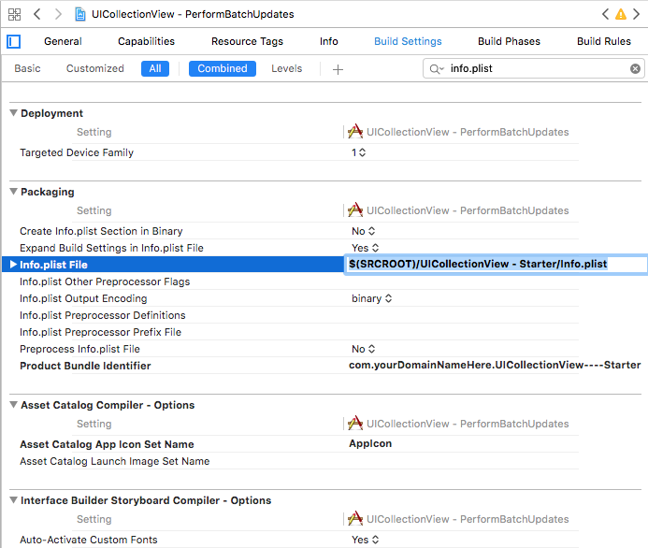Select Asset Catalog Launch Image Set Name
This screenshot has width=648, height=548.
tap(115, 461)
